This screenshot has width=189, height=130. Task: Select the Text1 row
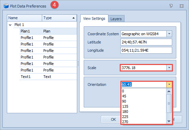click(48, 77)
